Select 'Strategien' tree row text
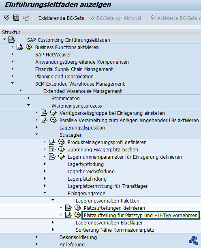201x248 pixels. pos(71,135)
